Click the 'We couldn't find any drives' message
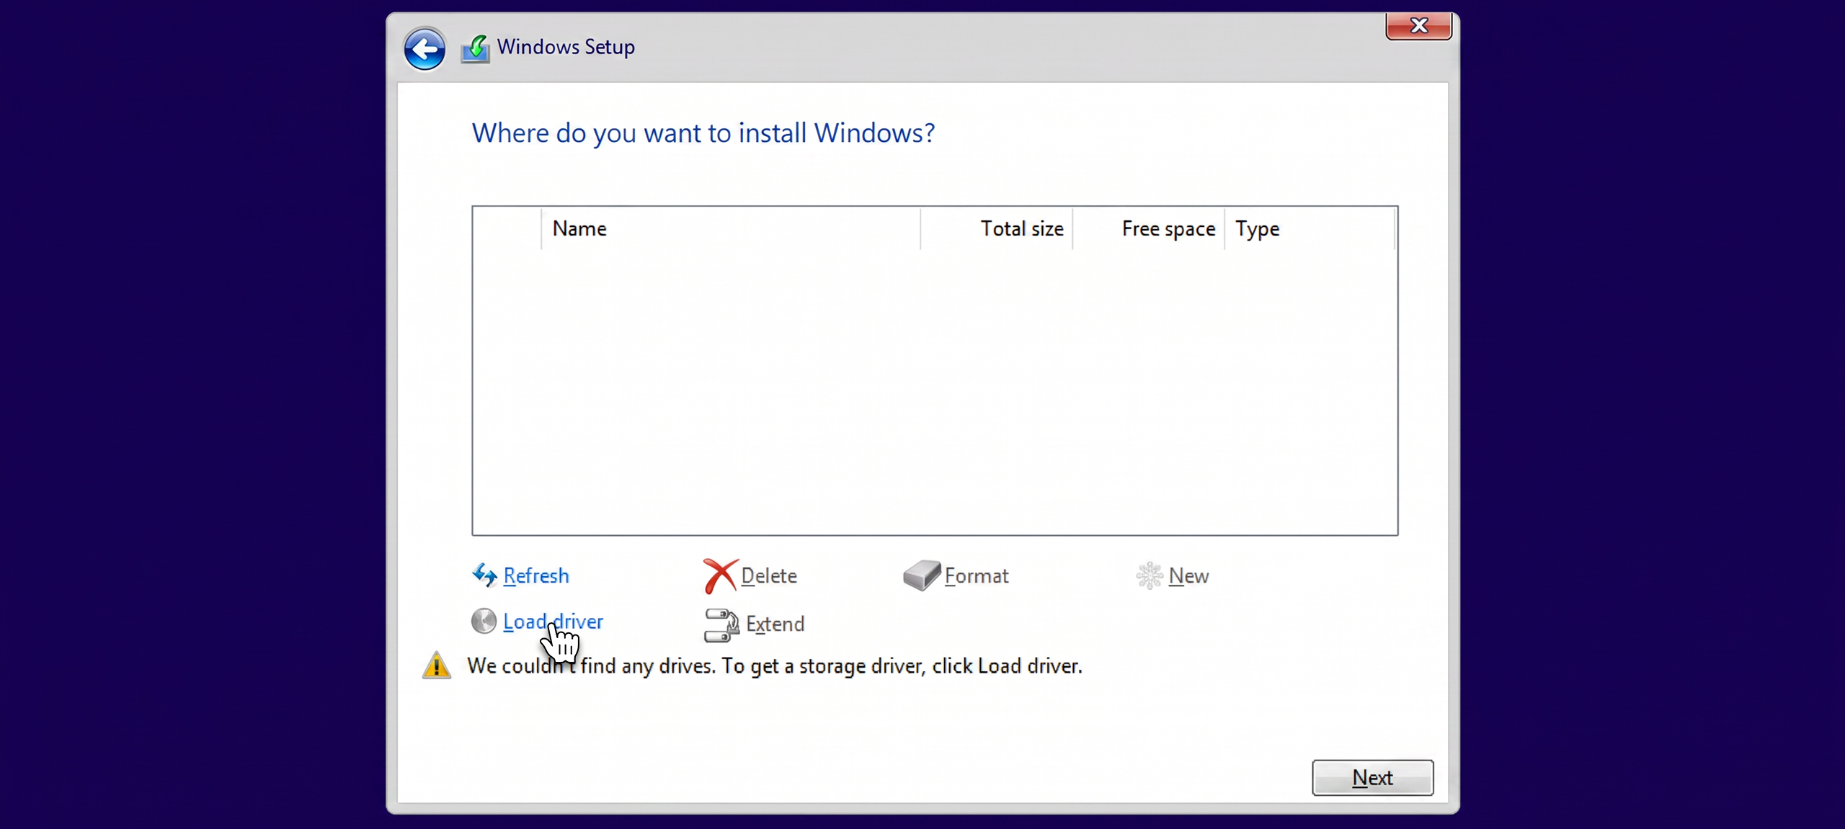This screenshot has height=829, width=1845. pos(775,666)
